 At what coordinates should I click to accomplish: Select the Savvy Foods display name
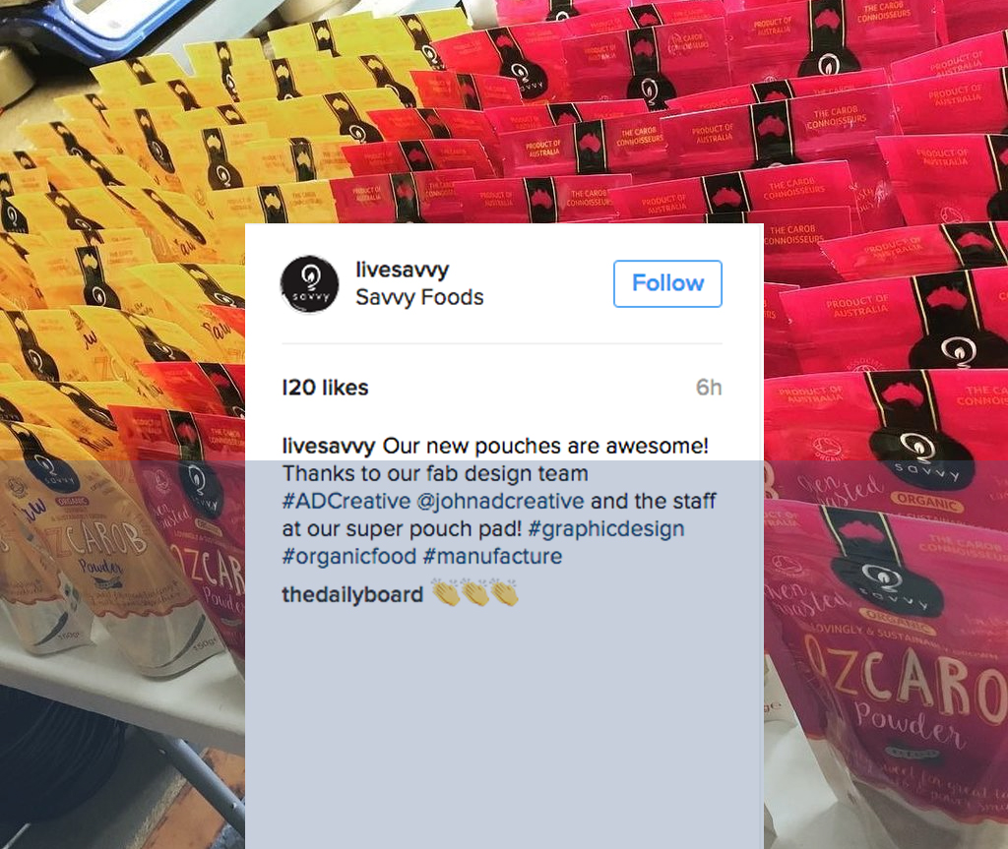[419, 297]
